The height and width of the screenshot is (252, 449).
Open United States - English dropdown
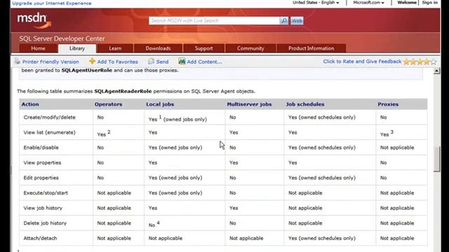(x=316, y=3)
